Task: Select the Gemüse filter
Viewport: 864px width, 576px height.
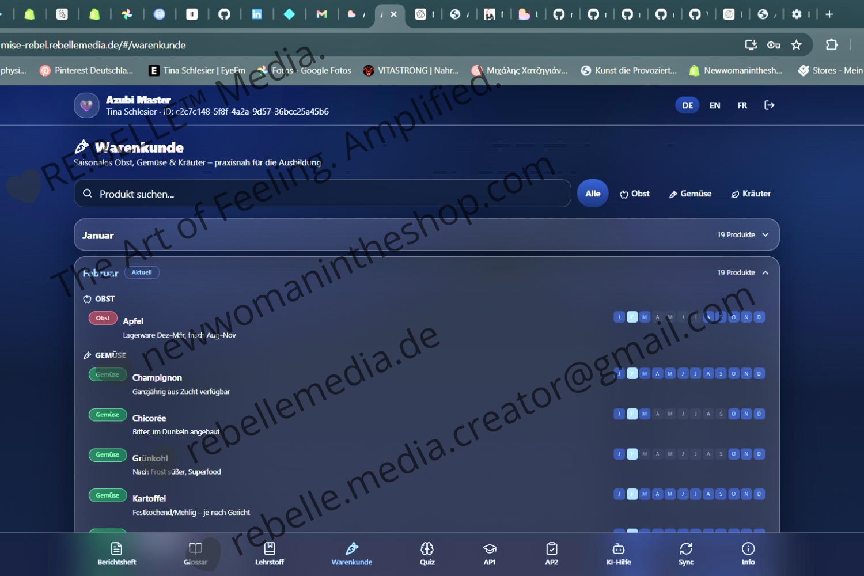Action: click(689, 193)
